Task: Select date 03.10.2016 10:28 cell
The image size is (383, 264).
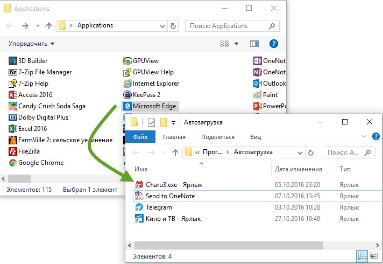Action: tap(297, 207)
